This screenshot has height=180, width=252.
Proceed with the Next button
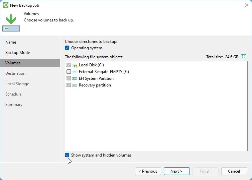[x=176, y=171]
